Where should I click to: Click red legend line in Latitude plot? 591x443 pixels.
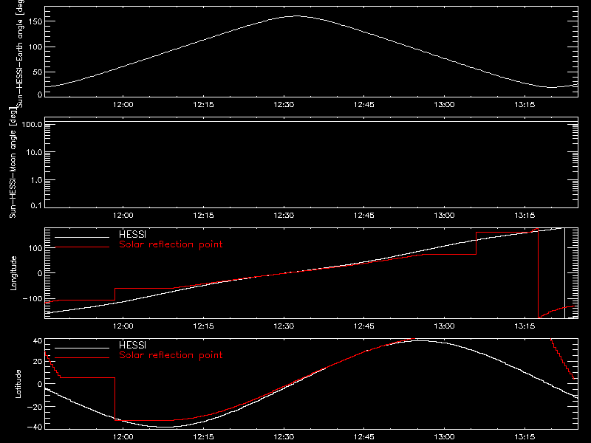(x=82, y=358)
